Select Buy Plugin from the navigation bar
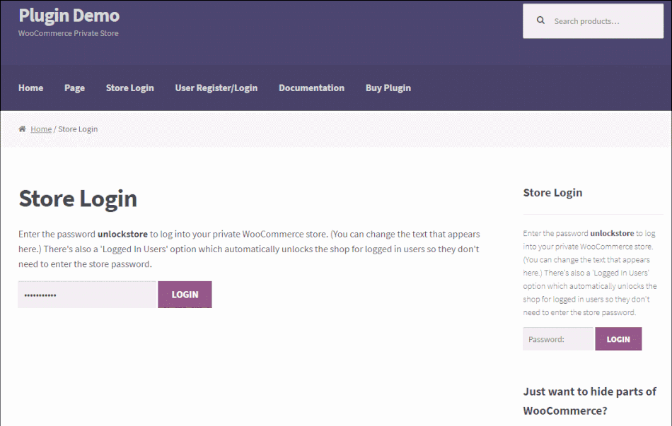Image resolution: width=672 pixels, height=426 pixels. pos(388,88)
